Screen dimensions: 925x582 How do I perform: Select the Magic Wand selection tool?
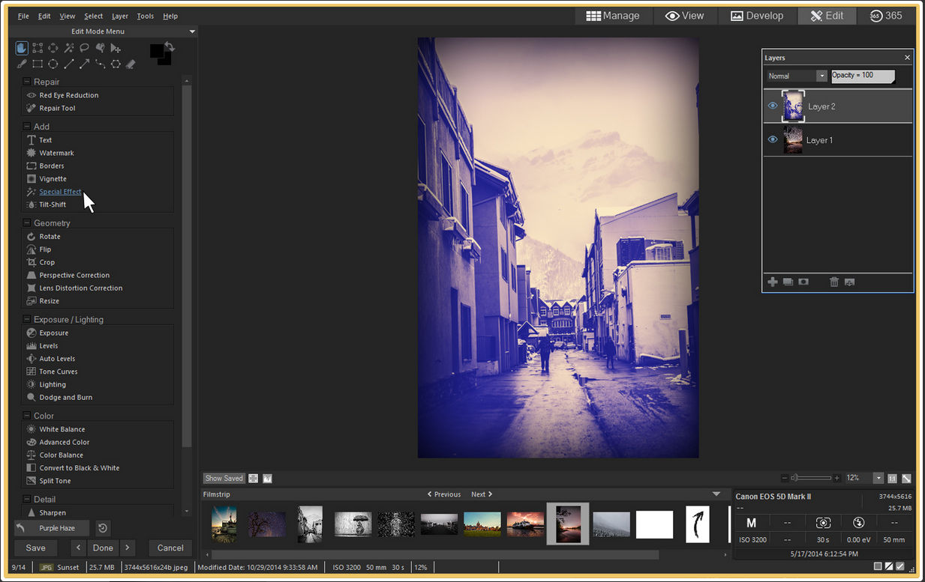pos(69,48)
